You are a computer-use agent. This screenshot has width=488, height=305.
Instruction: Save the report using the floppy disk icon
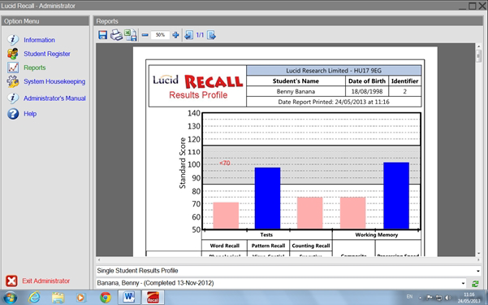(102, 35)
